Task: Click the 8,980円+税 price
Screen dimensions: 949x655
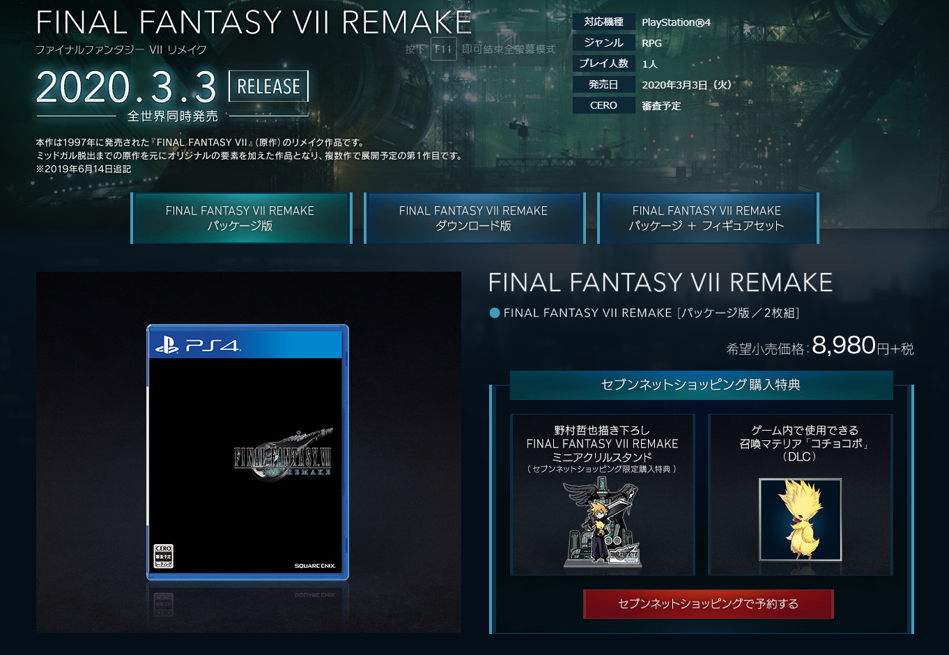Action: 863,346
